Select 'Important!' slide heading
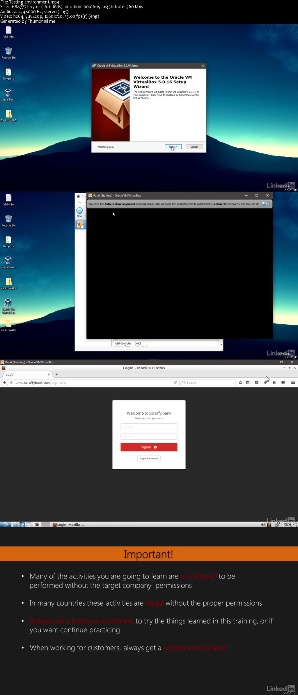The image size is (298, 695). 148,554
